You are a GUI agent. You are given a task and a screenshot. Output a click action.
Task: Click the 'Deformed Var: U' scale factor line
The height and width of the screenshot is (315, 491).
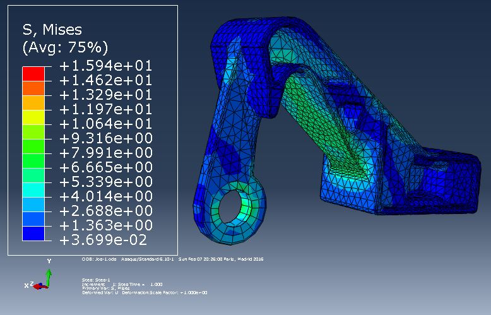(x=145, y=292)
